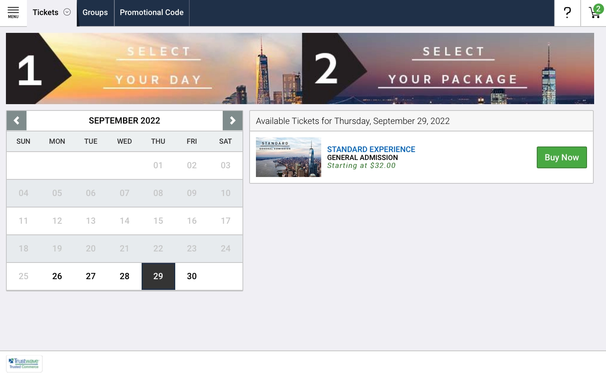
Task: Click the Select Your Day banner
Action: point(154,69)
